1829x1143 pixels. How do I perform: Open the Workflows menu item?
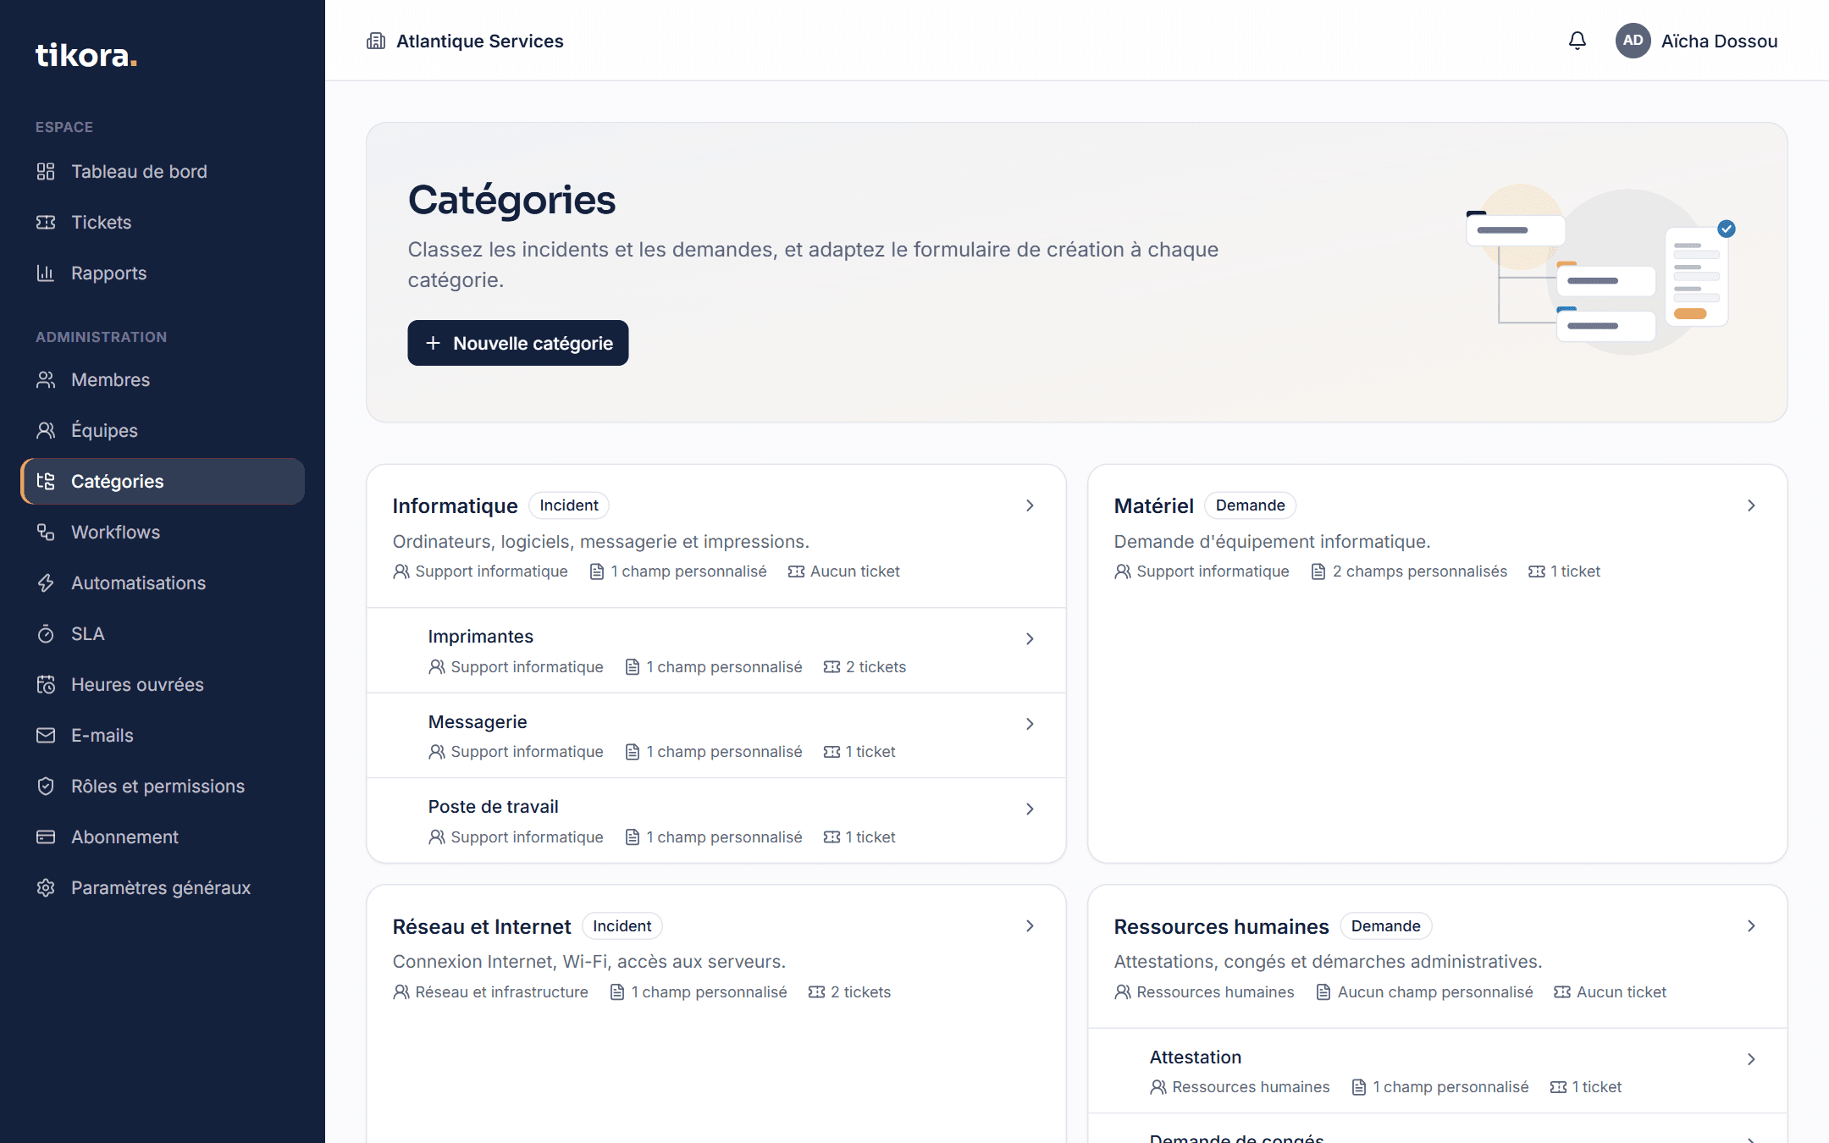[163, 533]
